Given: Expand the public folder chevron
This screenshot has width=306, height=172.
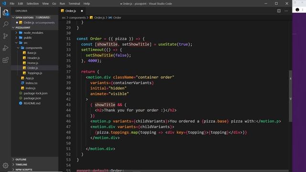Looking at the screenshot, I should click(x=16, y=38).
